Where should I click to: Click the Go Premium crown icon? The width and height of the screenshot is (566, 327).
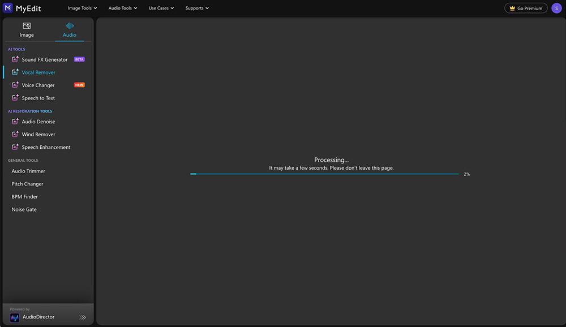point(512,8)
